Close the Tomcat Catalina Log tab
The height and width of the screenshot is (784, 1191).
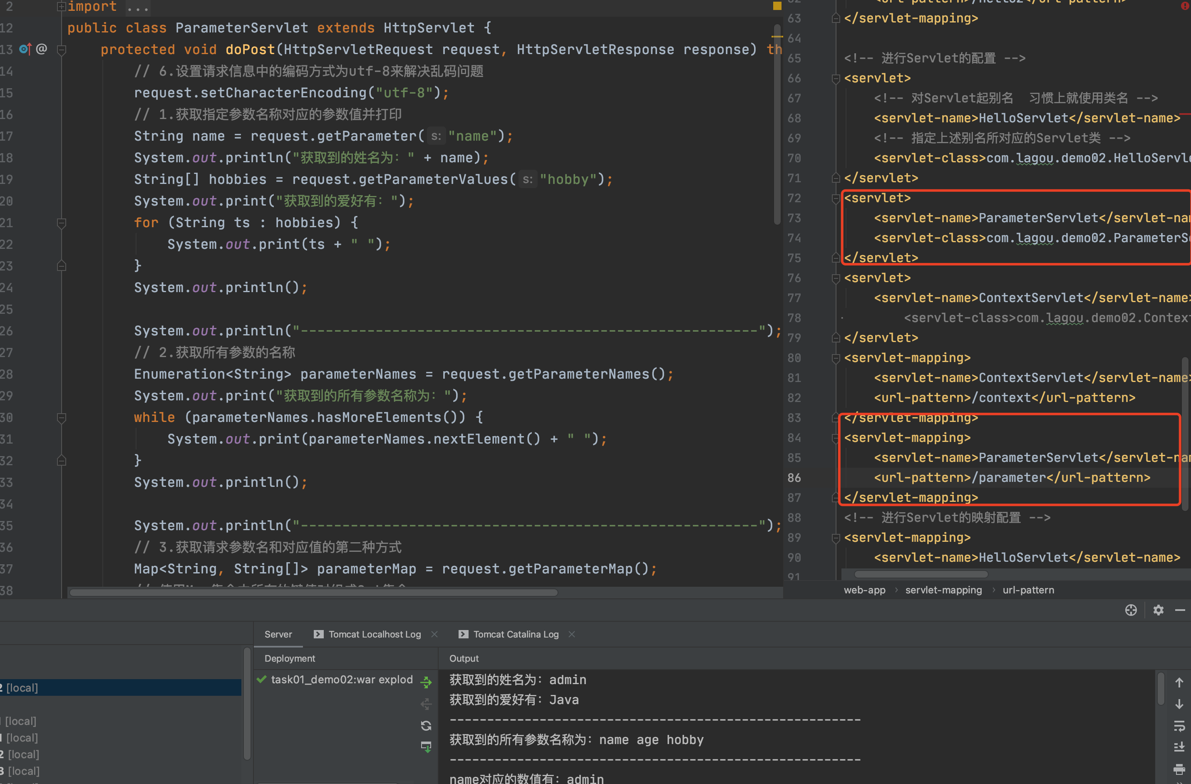[571, 634]
